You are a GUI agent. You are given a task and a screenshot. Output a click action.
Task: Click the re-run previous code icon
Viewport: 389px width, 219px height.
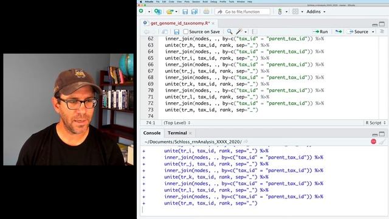339,32
